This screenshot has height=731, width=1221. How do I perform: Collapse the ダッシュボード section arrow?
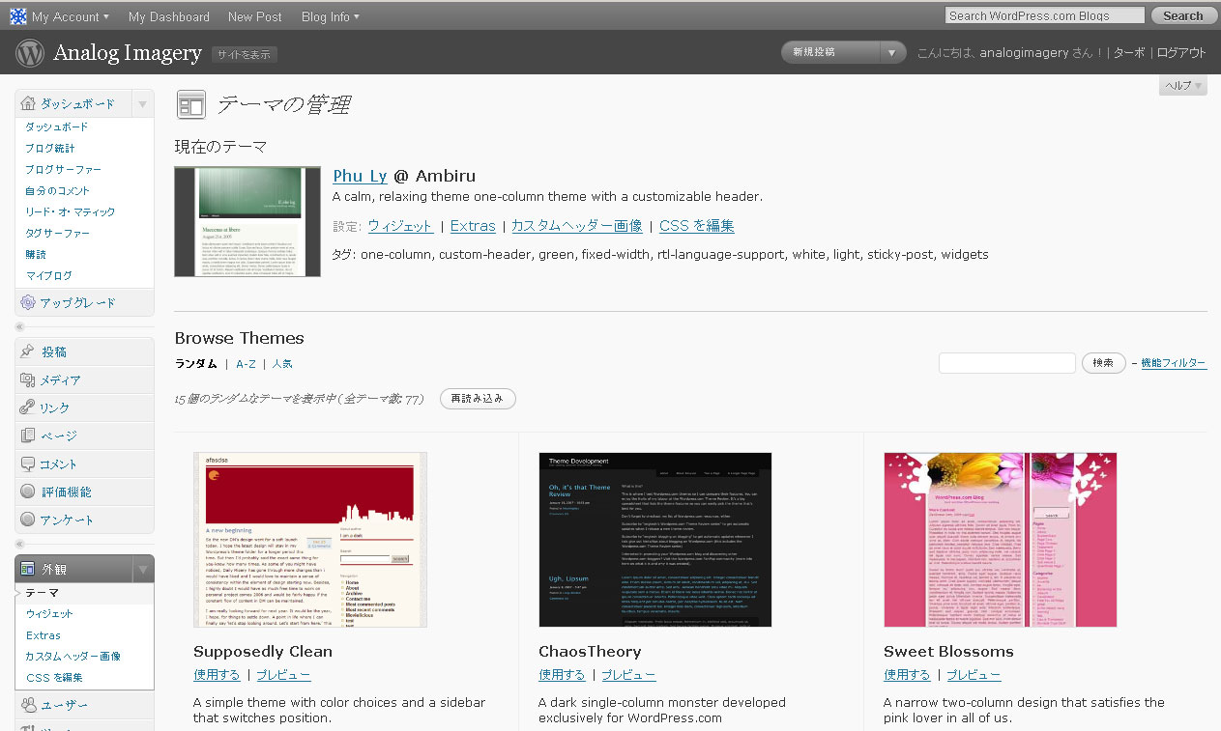pyautogui.click(x=142, y=103)
